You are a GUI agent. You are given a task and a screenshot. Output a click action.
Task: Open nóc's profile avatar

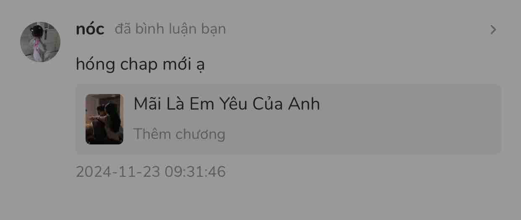[40, 42]
